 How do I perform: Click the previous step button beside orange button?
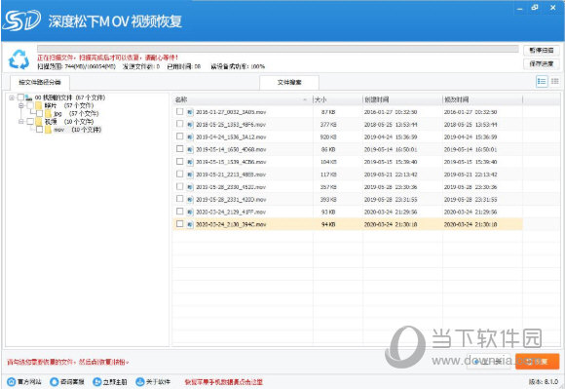pyautogui.click(x=489, y=362)
